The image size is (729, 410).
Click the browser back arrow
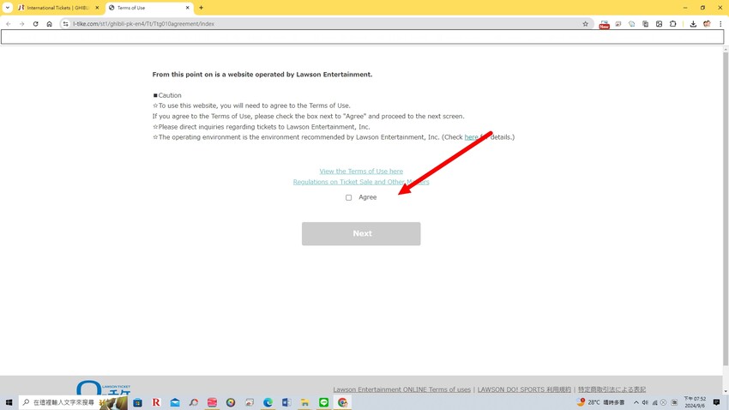(x=9, y=24)
